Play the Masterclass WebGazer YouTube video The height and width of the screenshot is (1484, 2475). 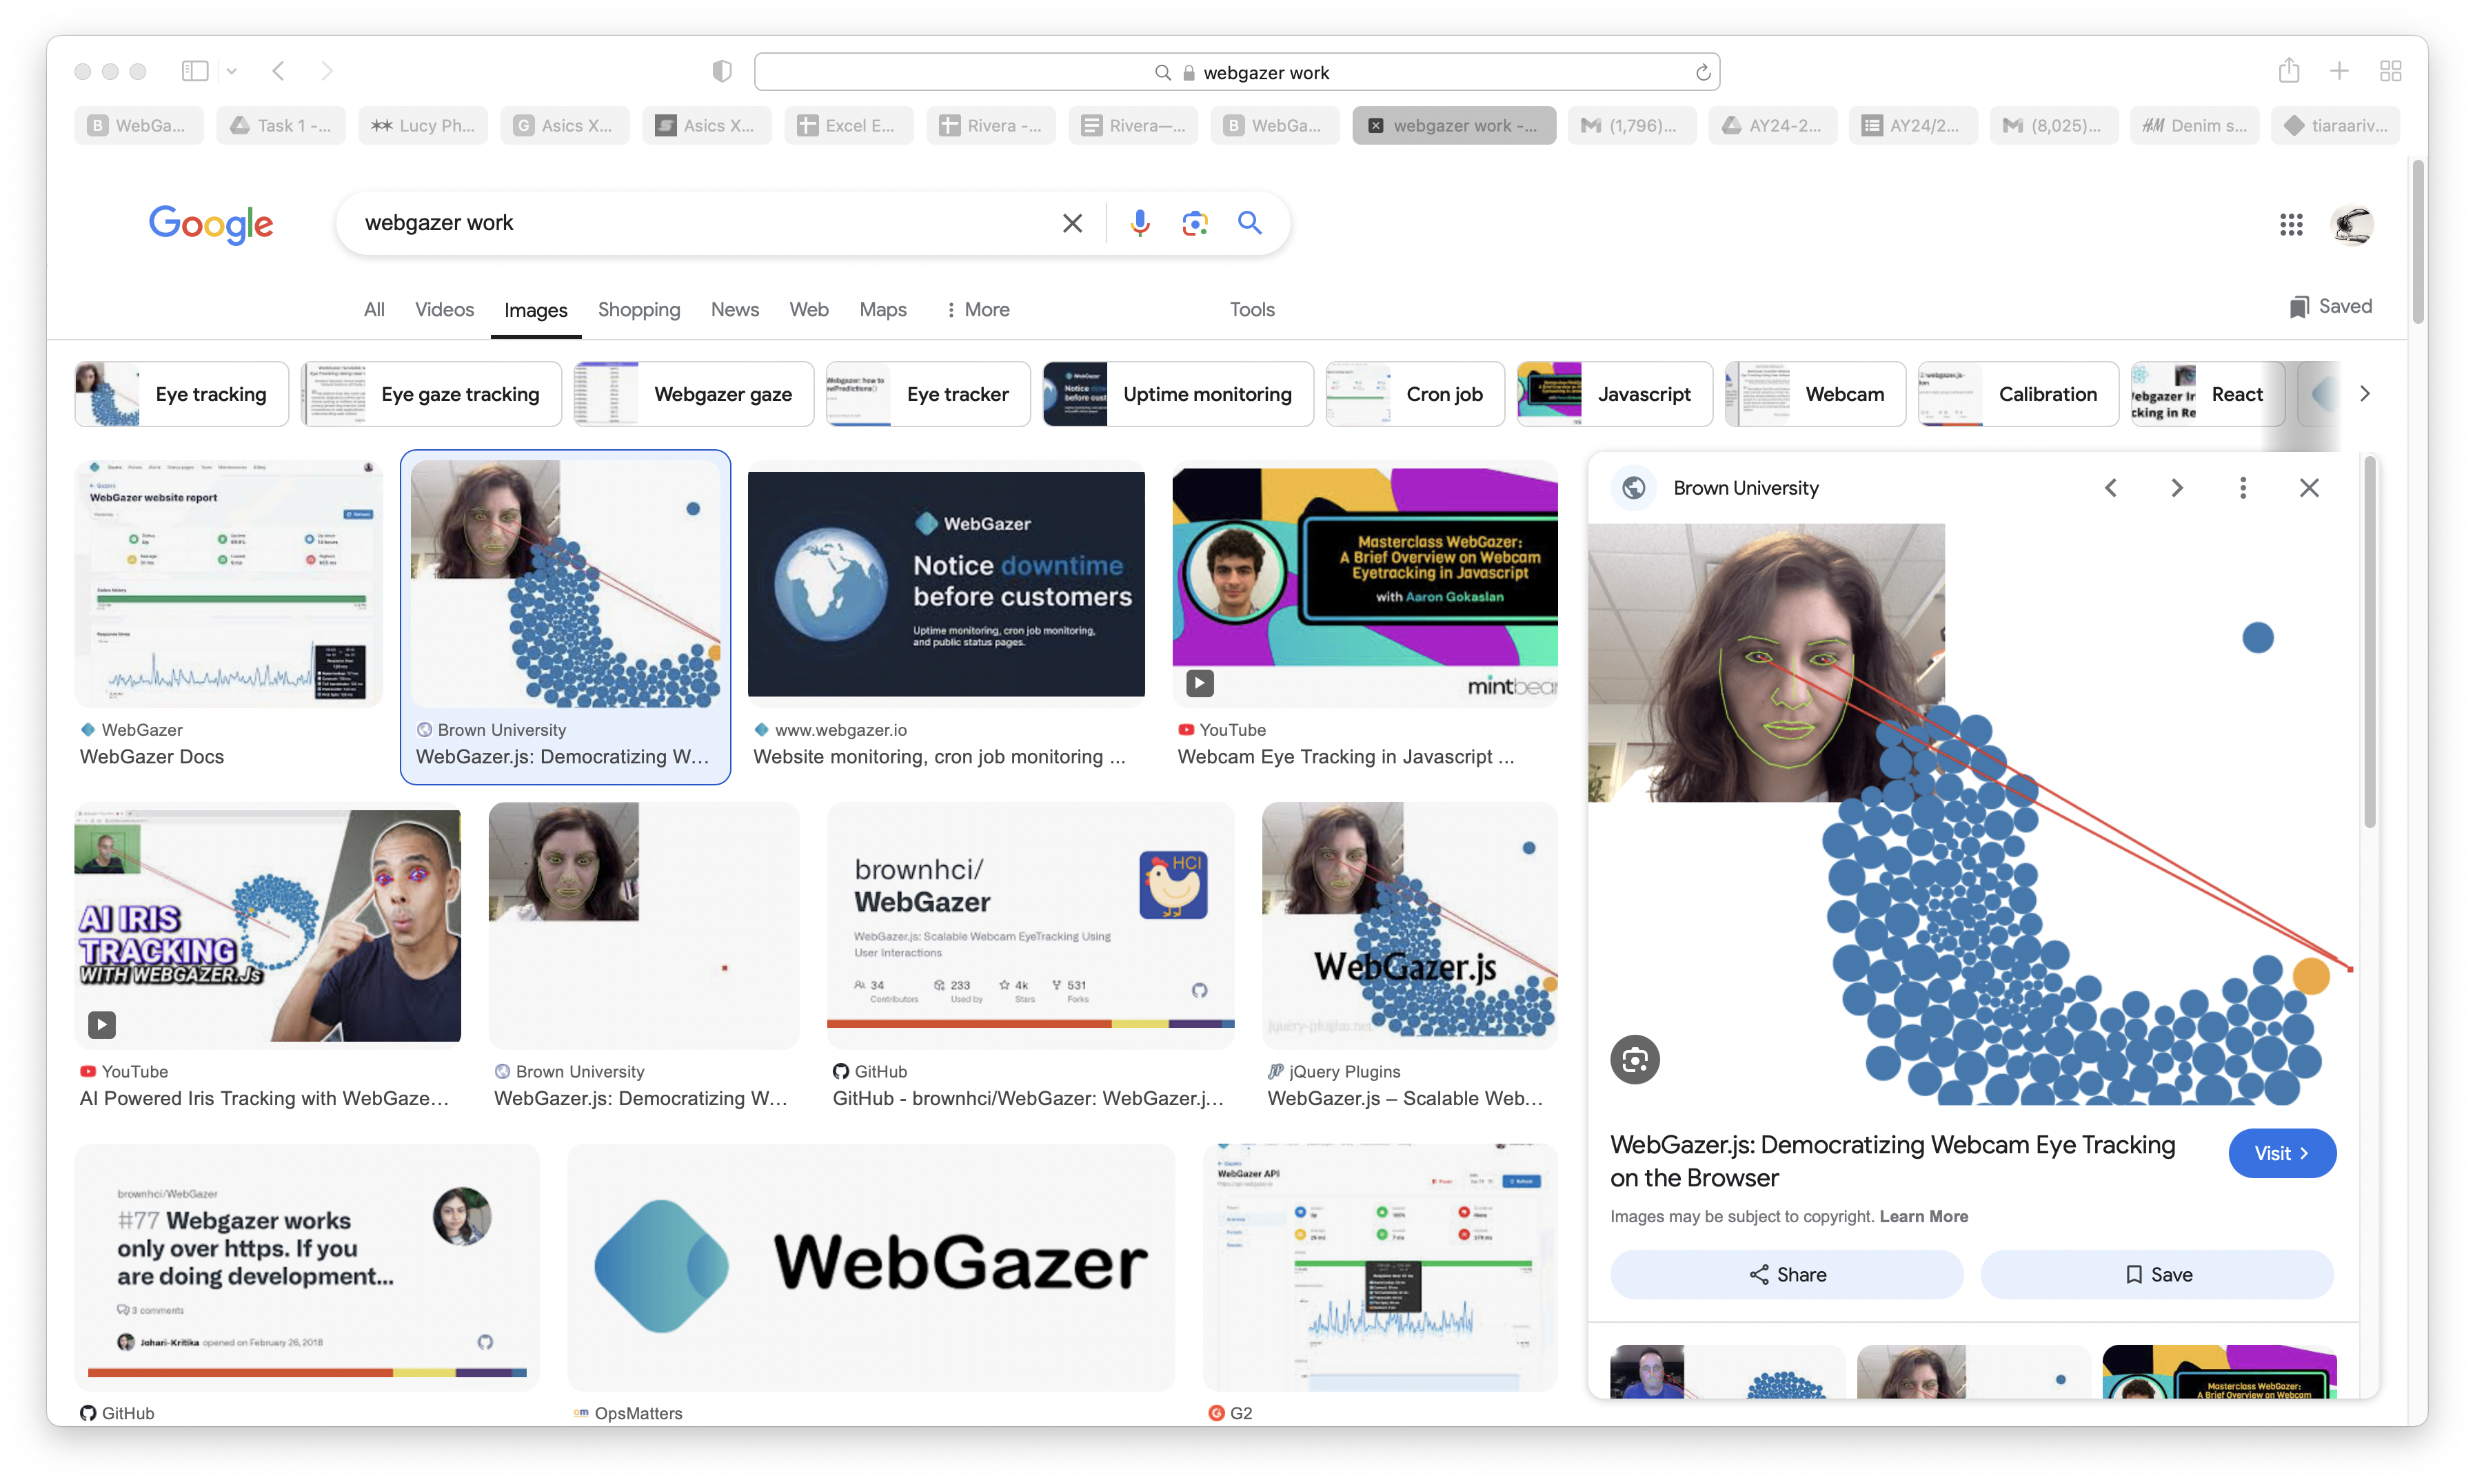tap(1200, 683)
